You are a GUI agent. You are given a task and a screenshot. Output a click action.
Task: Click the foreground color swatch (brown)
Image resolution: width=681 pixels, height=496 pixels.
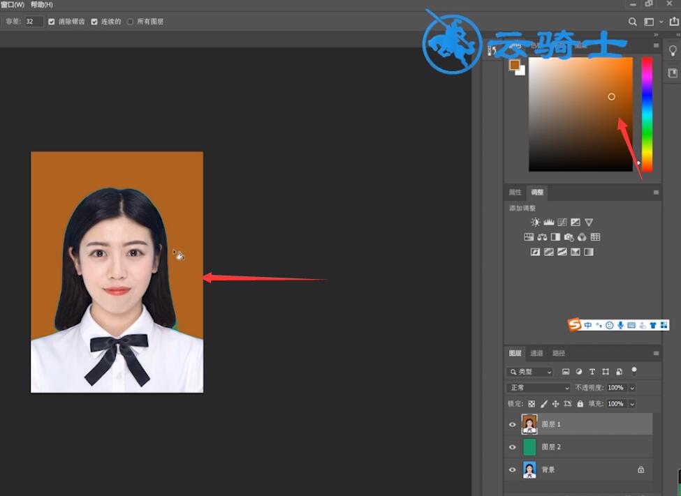(514, 65)
